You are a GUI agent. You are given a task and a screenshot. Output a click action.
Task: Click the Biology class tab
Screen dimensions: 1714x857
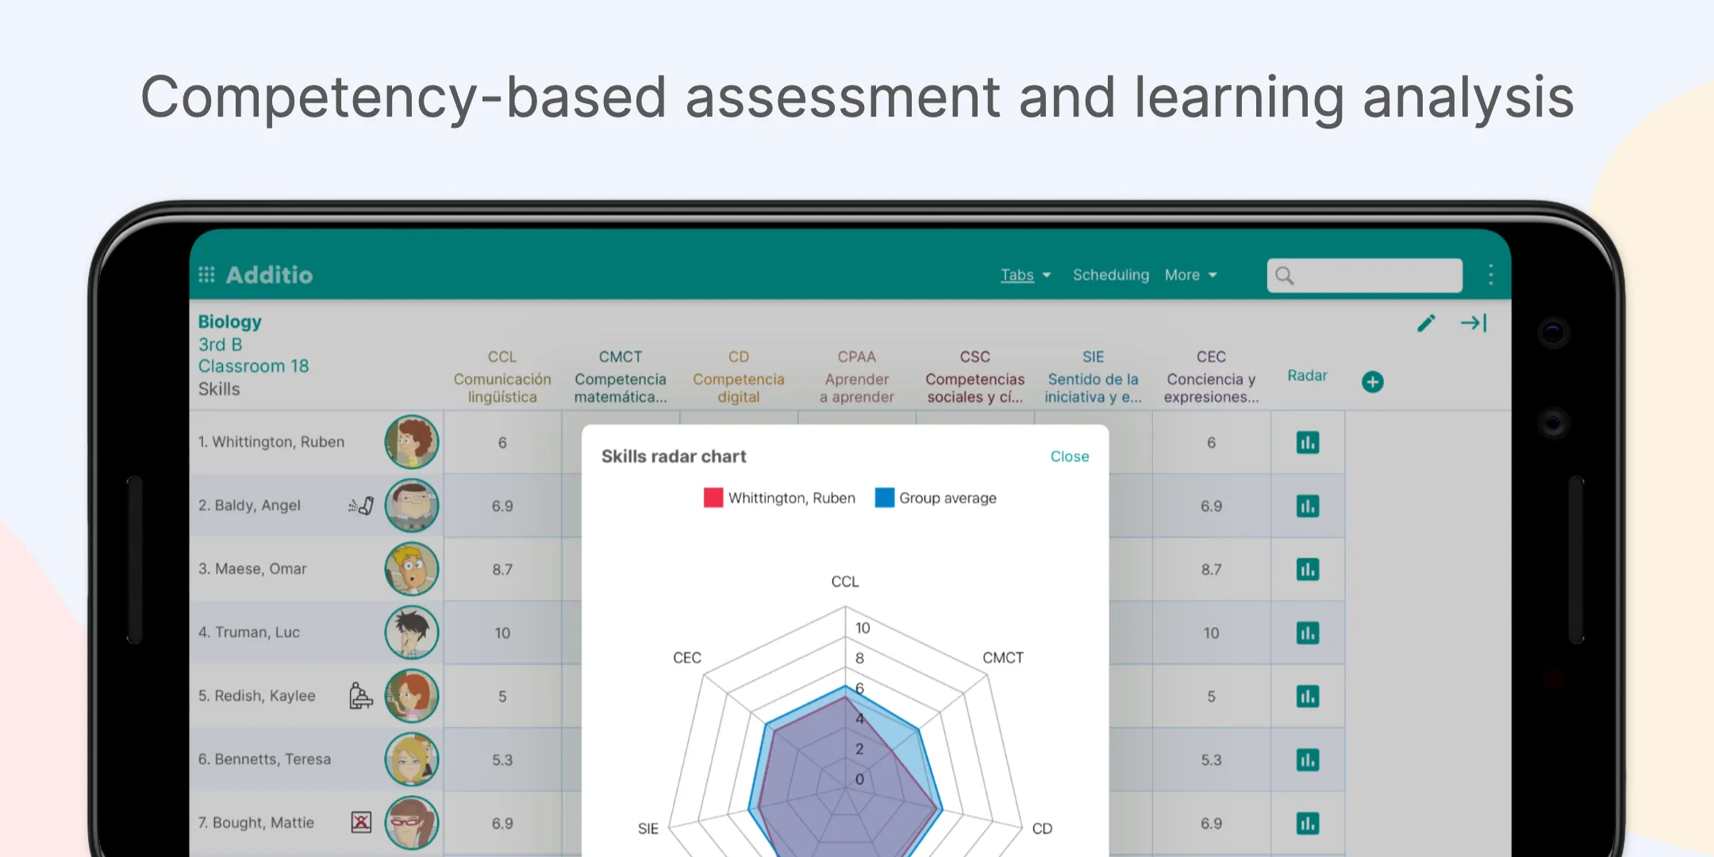(x=229, y=321)
